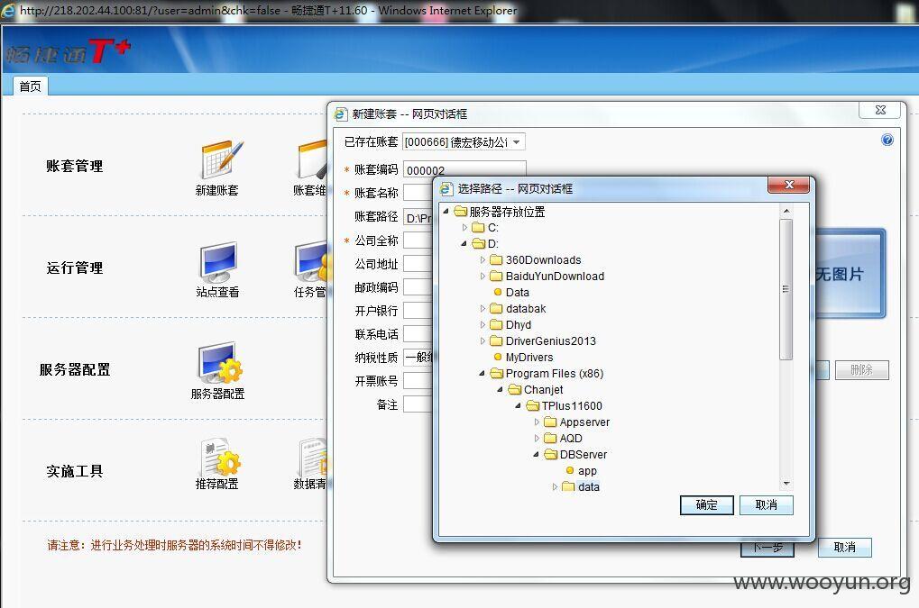Switch to the 首页 tab
Viewport: 919px width, 608px height.
pyautogui.click(x=30, y=86)
